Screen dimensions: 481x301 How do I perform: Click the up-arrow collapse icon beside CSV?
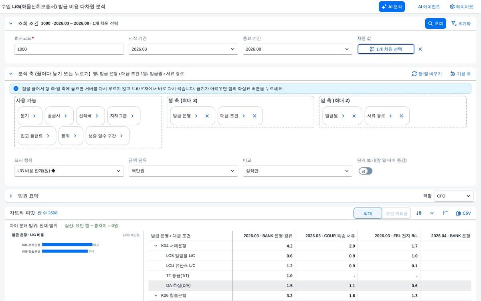(x=445, y=213)
